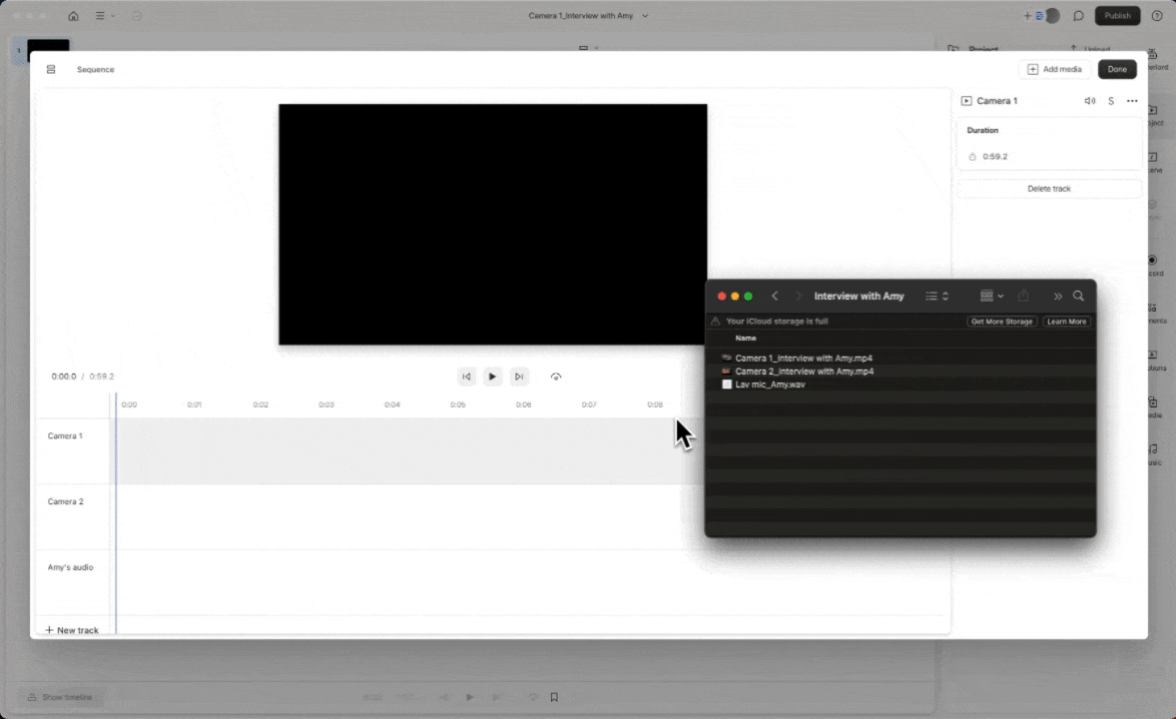
Task: Delete the Camera 1 track
Action: click(1049, 189)
